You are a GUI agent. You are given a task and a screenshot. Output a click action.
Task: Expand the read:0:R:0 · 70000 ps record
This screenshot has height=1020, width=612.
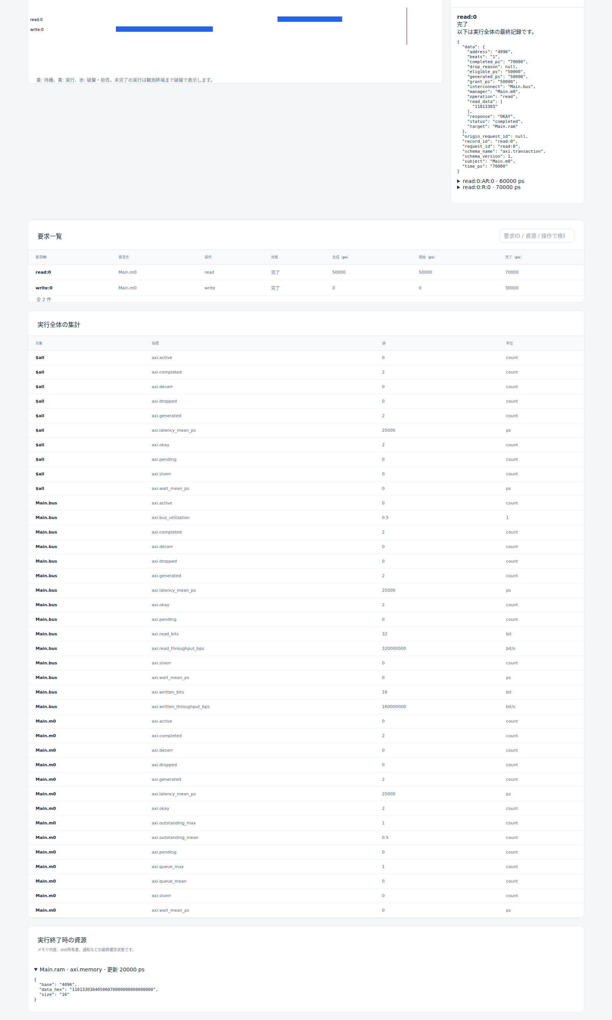coord(489,187)
